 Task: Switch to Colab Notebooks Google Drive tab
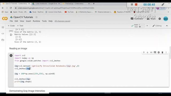46,3
